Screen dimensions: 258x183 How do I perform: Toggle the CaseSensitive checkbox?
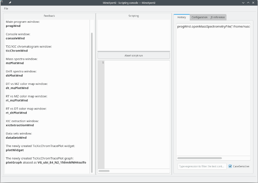(x=230, y=166)
